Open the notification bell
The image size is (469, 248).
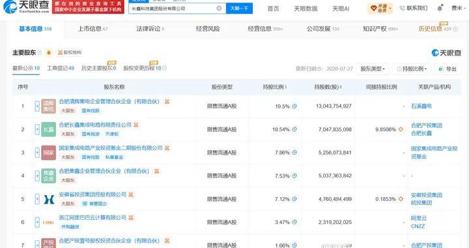[x=440, y=8]
